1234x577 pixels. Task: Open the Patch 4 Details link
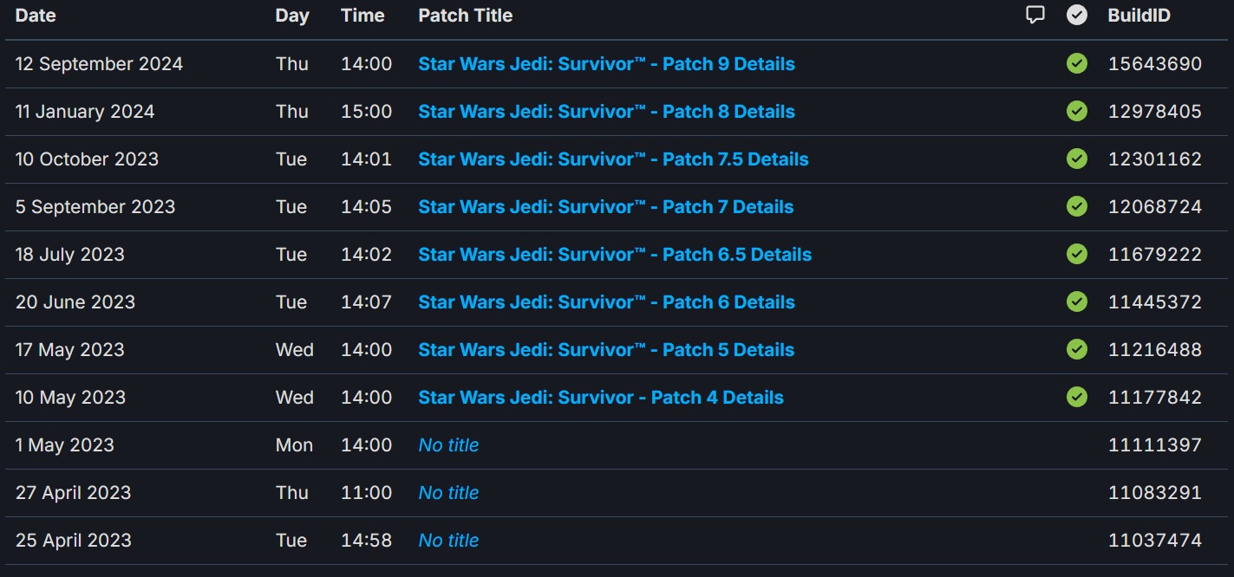click(601, 398)
